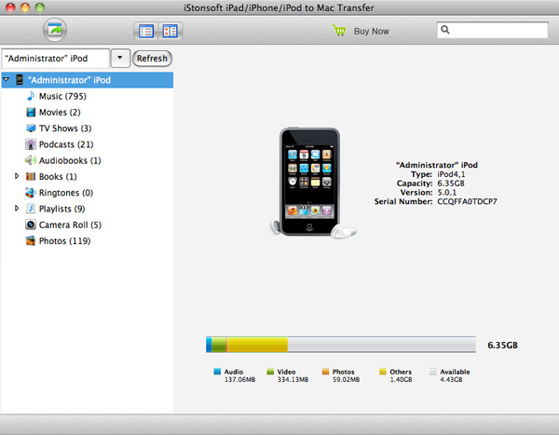559x435 pixels.
Task: Open the Movies (2) category
Action: [60, 112]
